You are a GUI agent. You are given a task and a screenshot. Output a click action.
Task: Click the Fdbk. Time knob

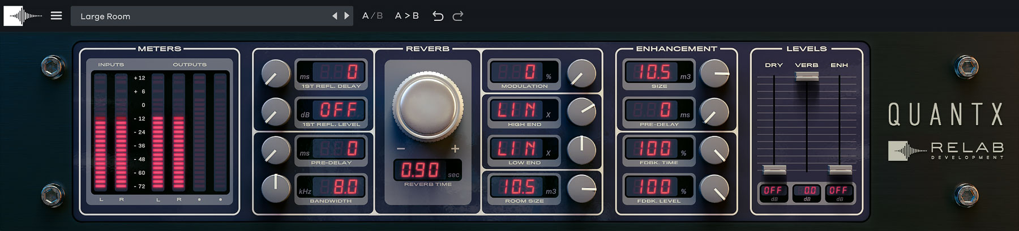coord(714,150)
